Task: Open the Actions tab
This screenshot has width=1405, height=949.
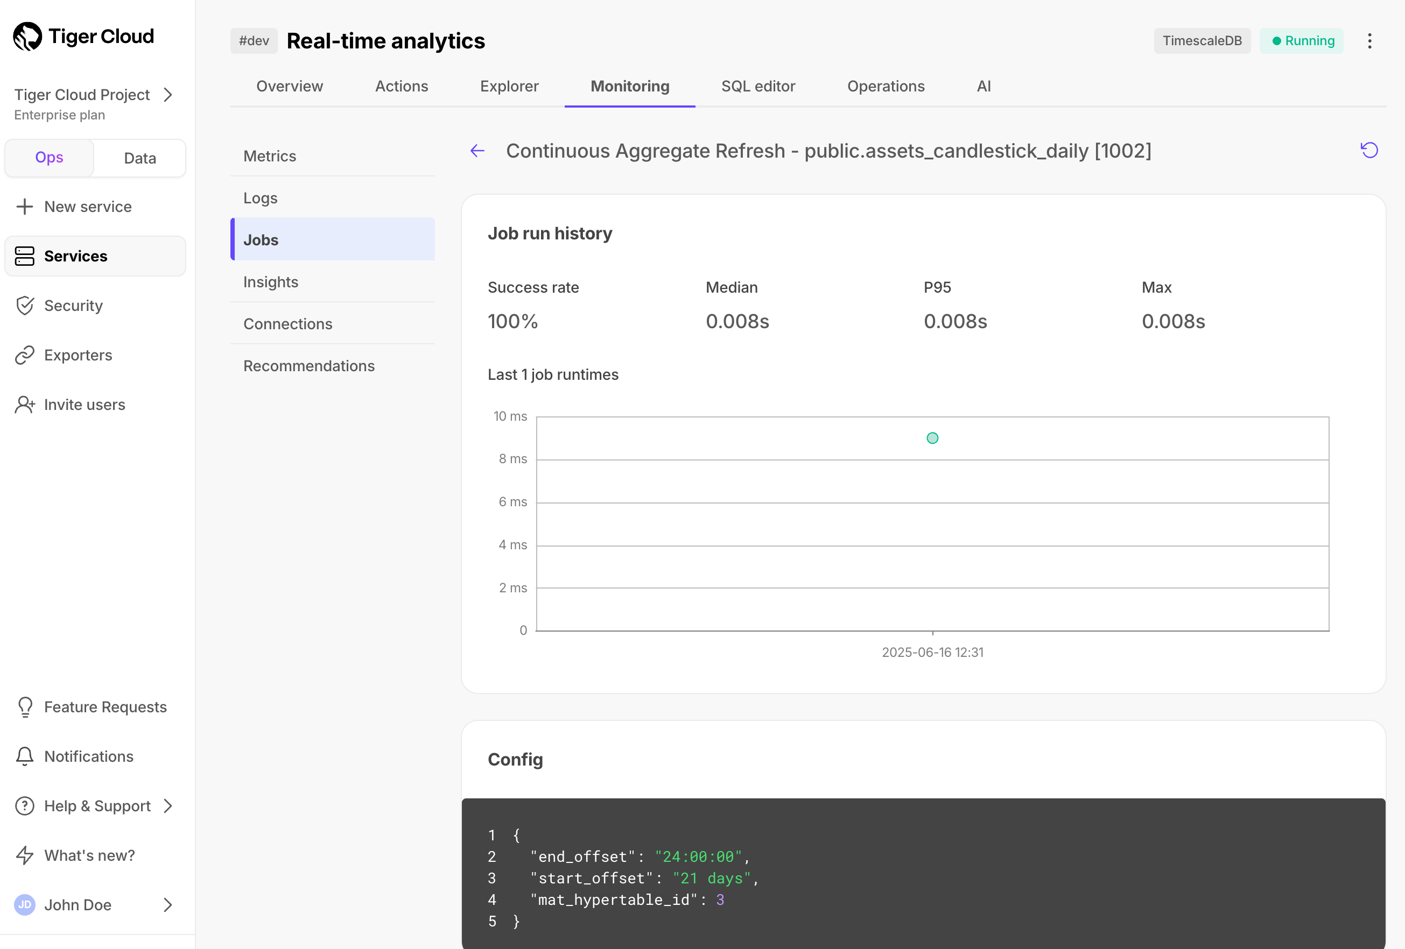Action: (x=402, y=87)
